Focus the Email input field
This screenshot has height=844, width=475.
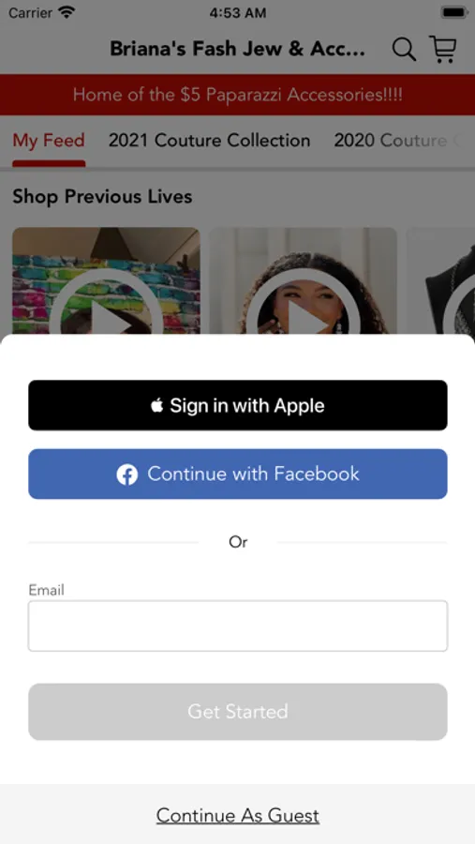tap(238, 626)
